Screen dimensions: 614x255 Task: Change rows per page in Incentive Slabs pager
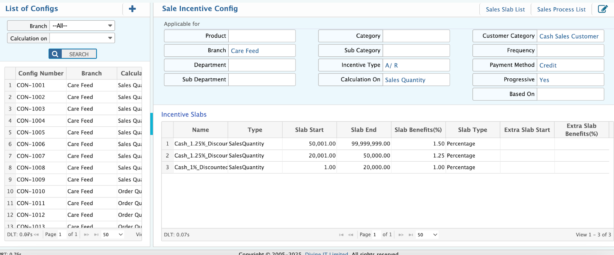(427, 235)
